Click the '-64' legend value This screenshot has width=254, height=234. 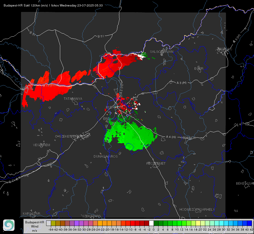pos(51,230)
